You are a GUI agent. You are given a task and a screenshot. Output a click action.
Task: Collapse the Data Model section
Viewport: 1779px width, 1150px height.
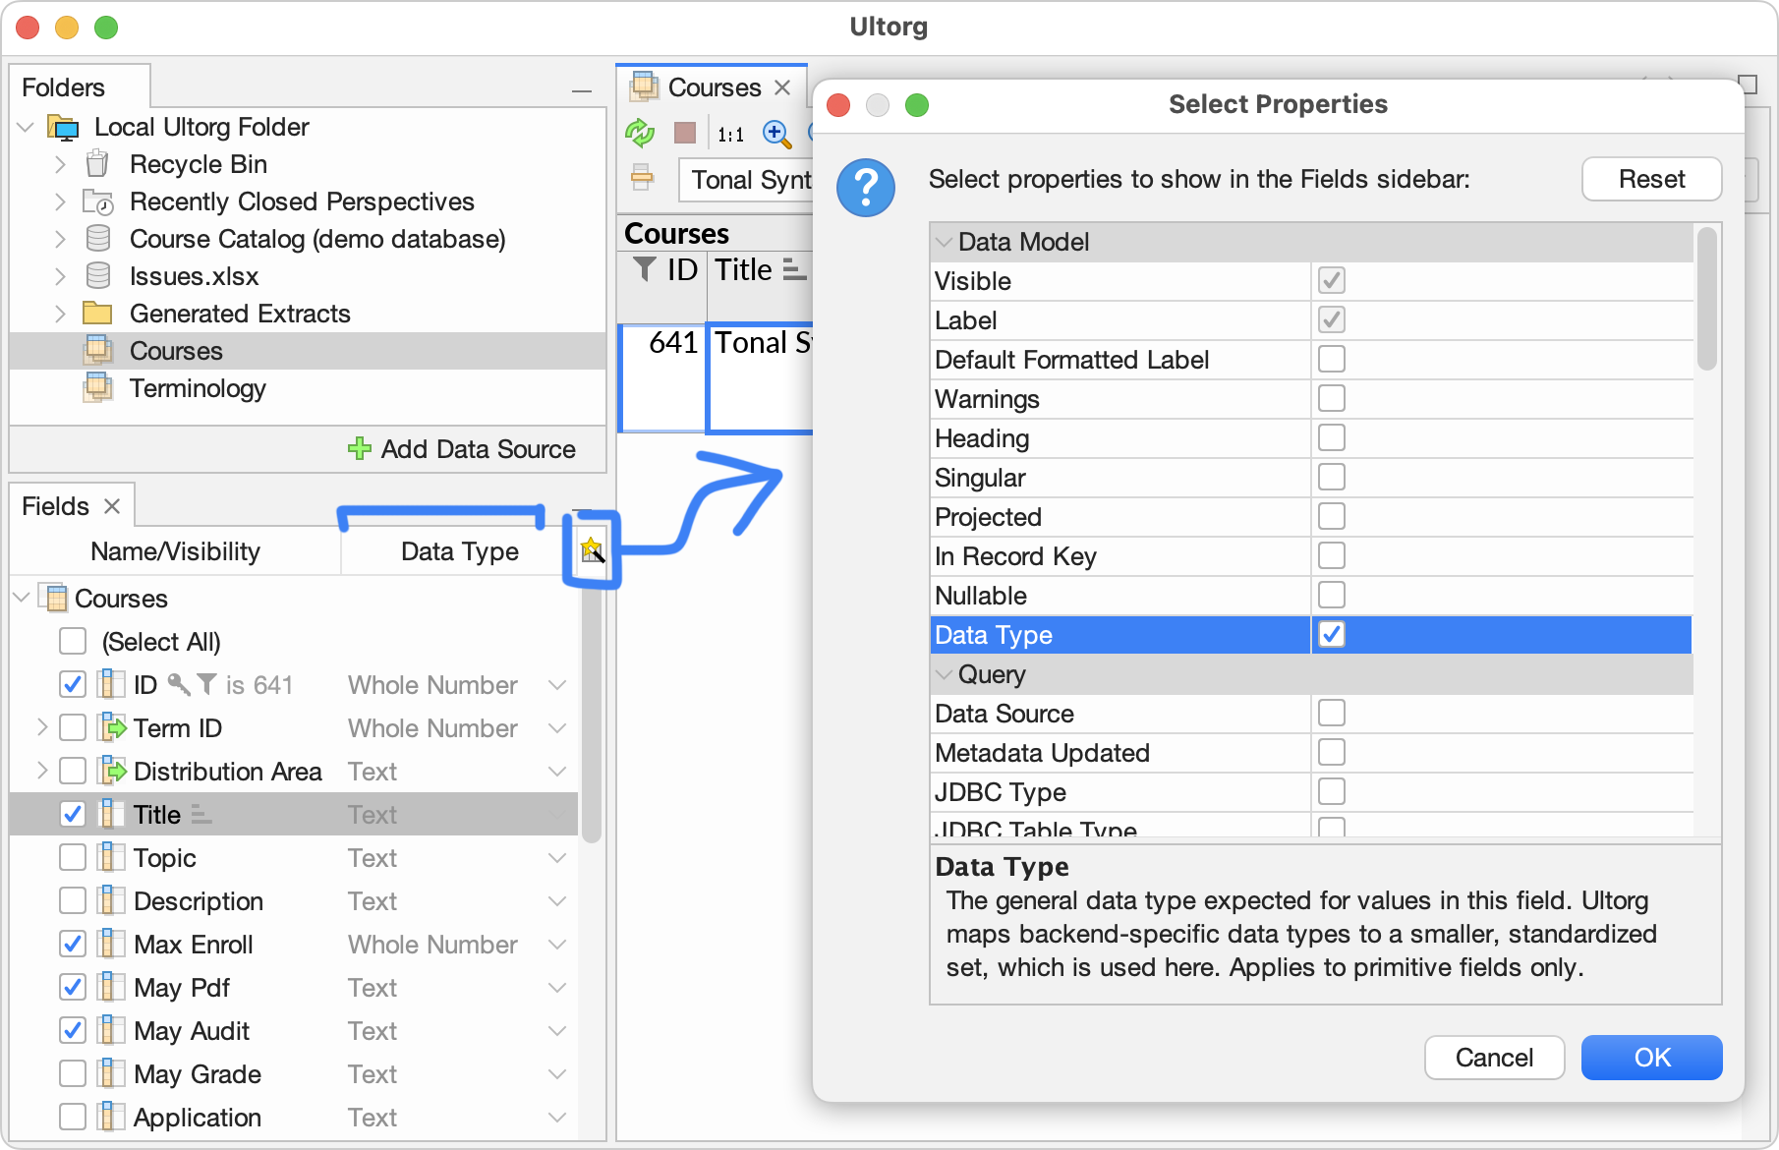pos(945,242)
